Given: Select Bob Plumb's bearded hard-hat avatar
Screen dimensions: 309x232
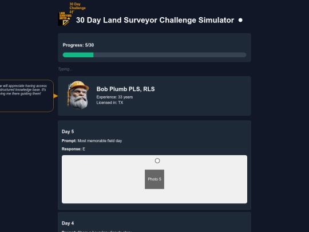Looking at the screenshot, I should pyautogui.click(x=78, y=95).
